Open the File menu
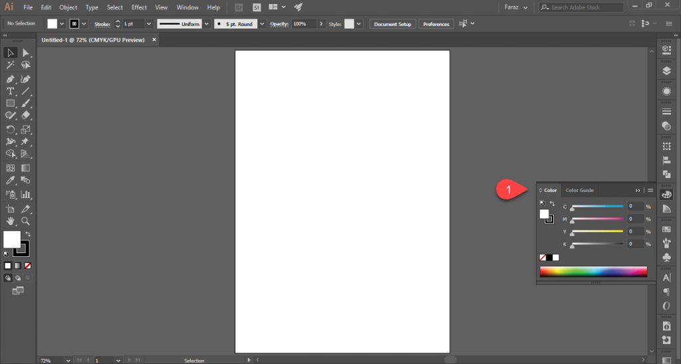The image size is (681, 364). click(x=28, y=7)
